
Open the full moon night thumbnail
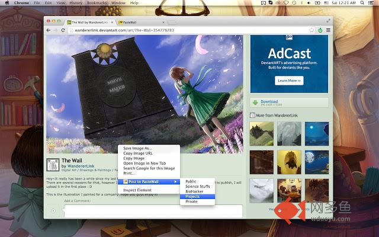(317, 162)
